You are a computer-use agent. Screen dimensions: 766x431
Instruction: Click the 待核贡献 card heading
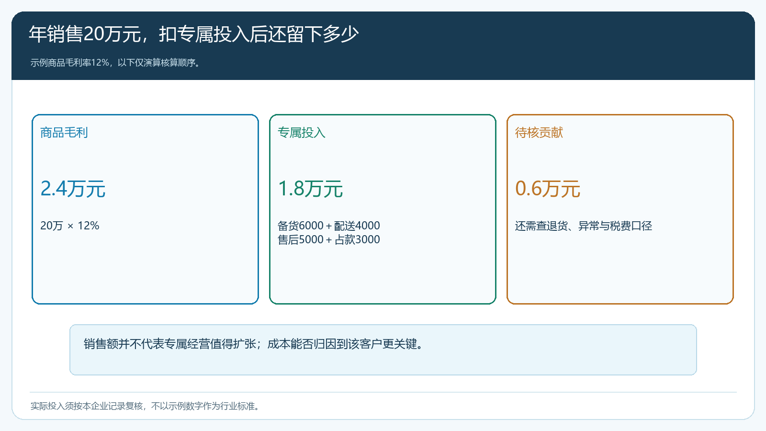click(x=539, y=133)
